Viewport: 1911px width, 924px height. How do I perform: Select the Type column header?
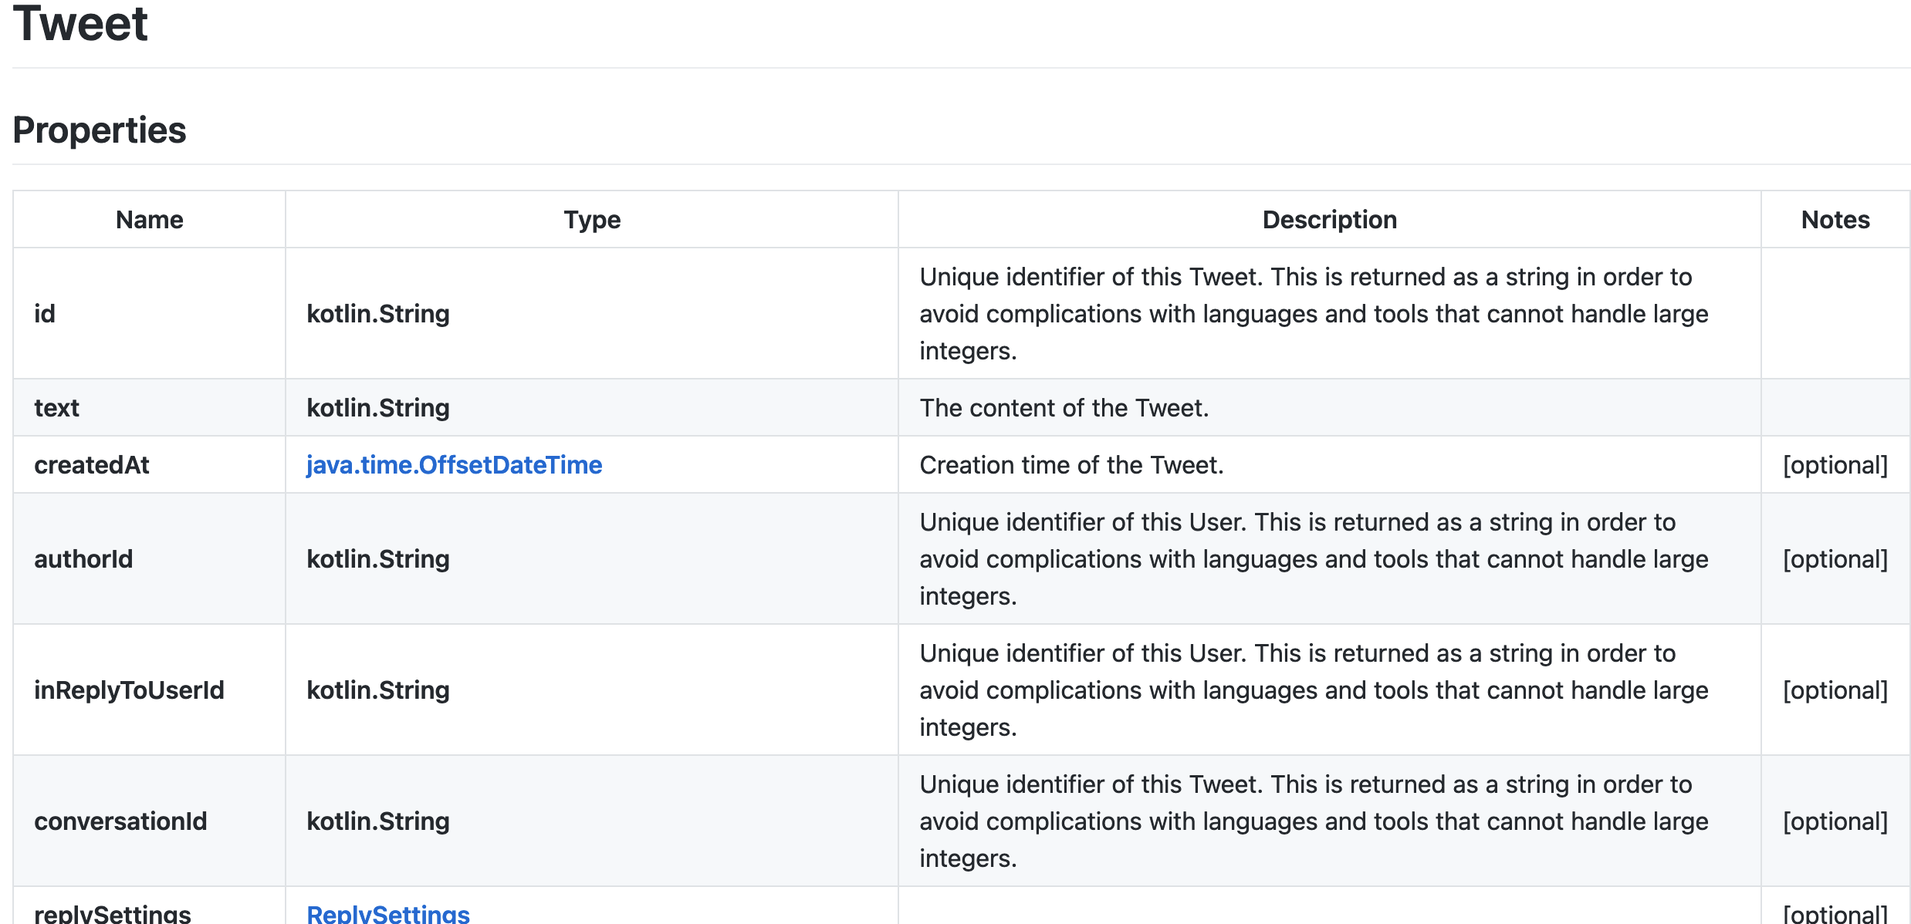(x=592, y=219)
